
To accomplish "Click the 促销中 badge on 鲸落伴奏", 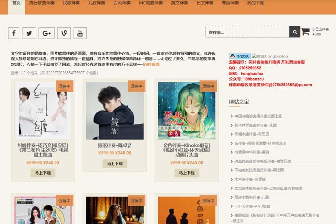I will click(x=136, y=86).
